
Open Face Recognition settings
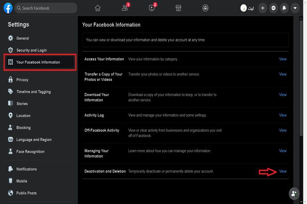(30, 151)
